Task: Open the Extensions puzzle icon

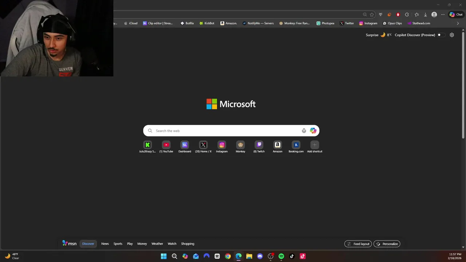Action: 407,15
